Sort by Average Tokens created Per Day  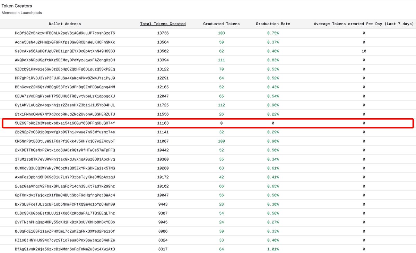(x=364, y=24)
